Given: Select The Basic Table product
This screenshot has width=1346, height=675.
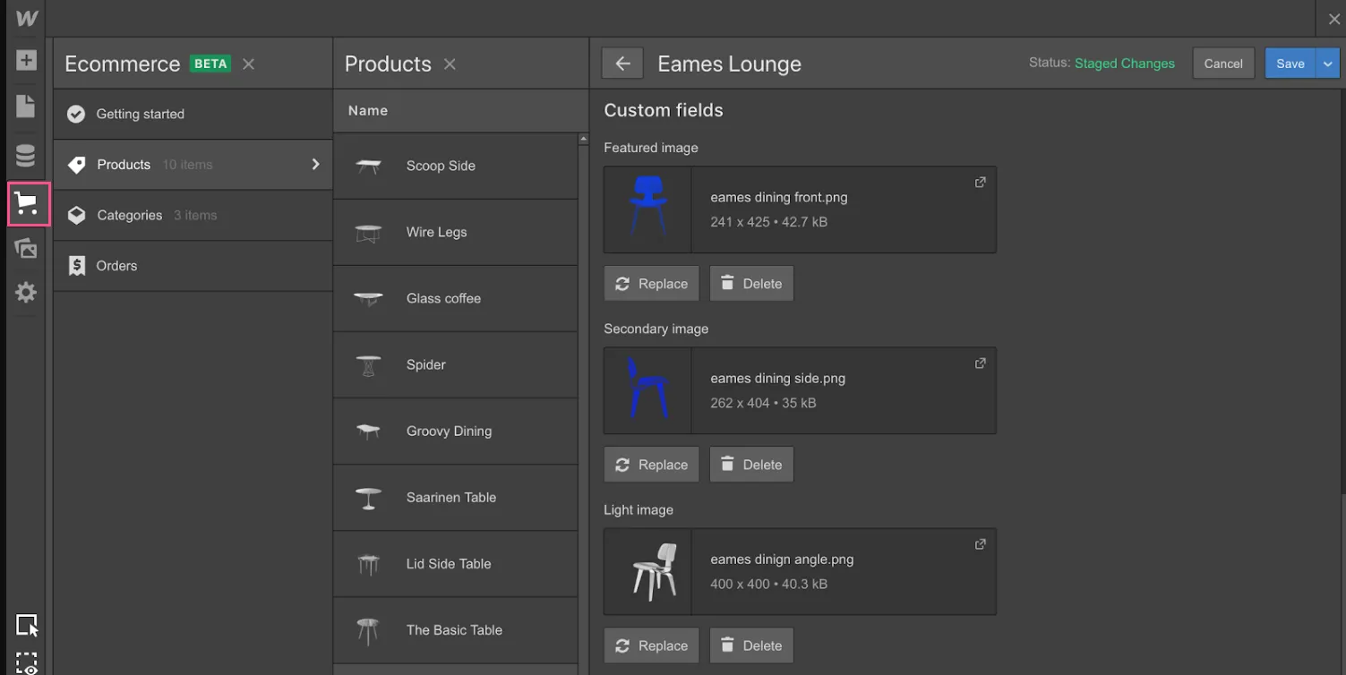Looking at the screenshot, I should tap(455, 629).
